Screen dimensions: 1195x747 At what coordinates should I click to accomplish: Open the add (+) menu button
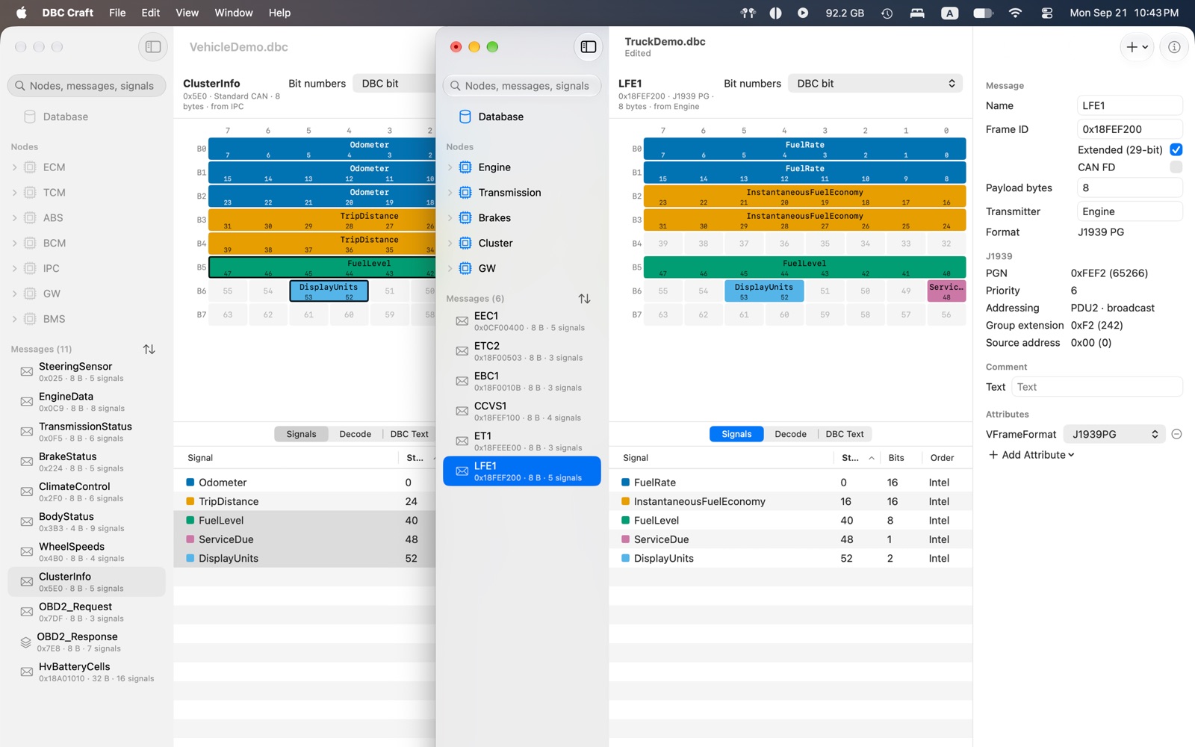coord(1137,47)
